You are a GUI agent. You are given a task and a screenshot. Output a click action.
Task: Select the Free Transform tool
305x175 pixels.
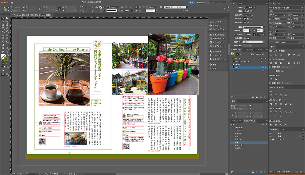click(7, 41)
